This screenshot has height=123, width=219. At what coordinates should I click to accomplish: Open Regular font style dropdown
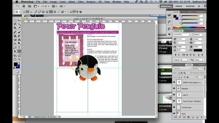click(204, 35)
